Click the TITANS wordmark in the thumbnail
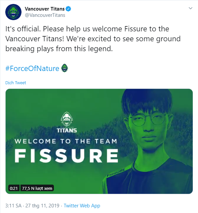198x213 pixels. tap(67, 130)
